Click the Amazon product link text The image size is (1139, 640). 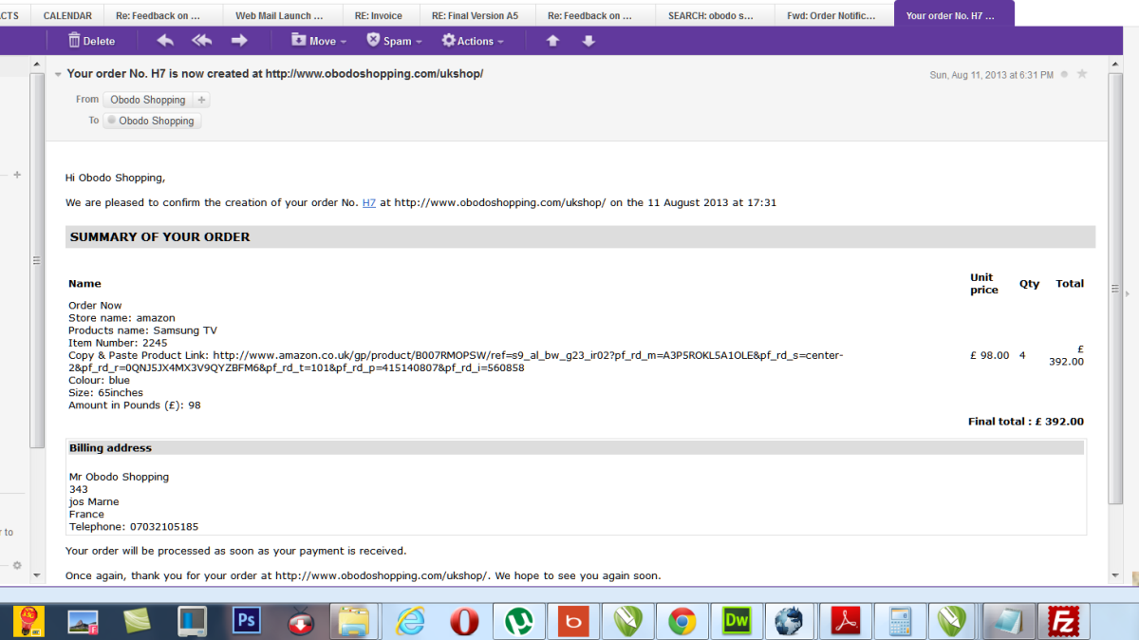456,362
